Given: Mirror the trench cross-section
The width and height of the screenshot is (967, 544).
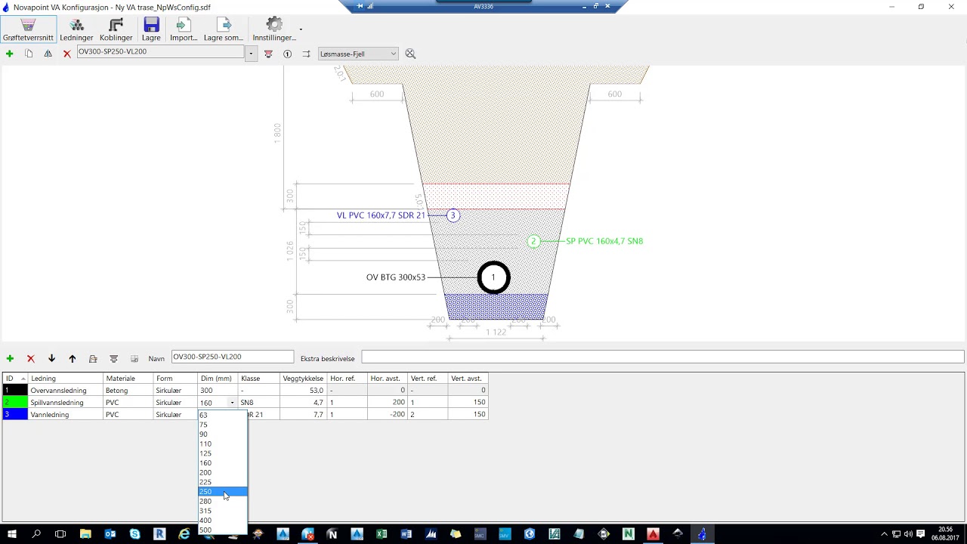Looking at the screenshot, I should [x=48, y=54].
